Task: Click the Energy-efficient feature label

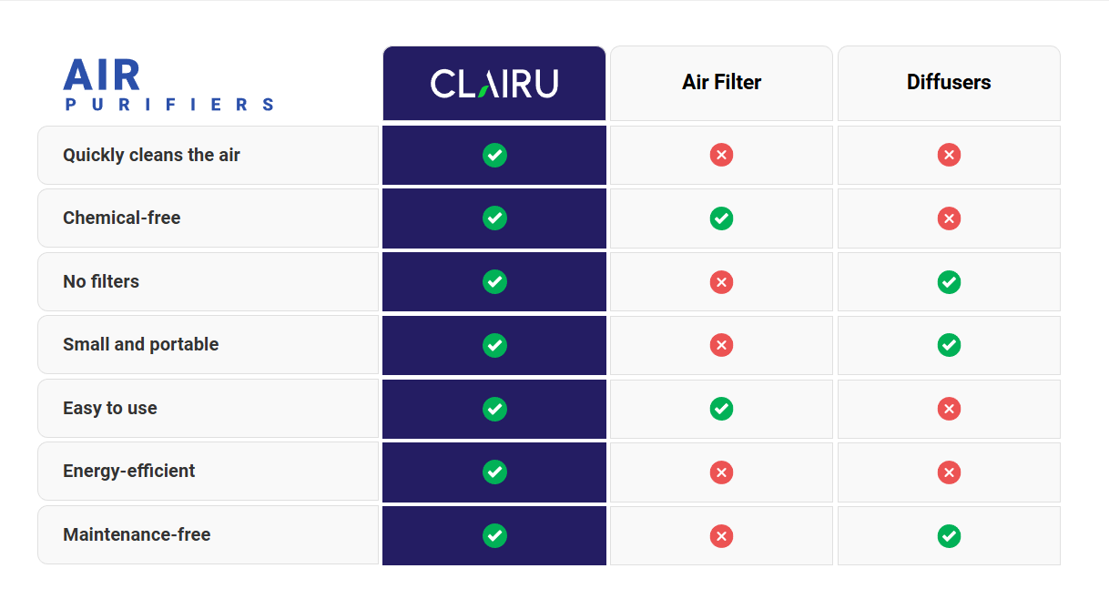Action: [128, 472]
